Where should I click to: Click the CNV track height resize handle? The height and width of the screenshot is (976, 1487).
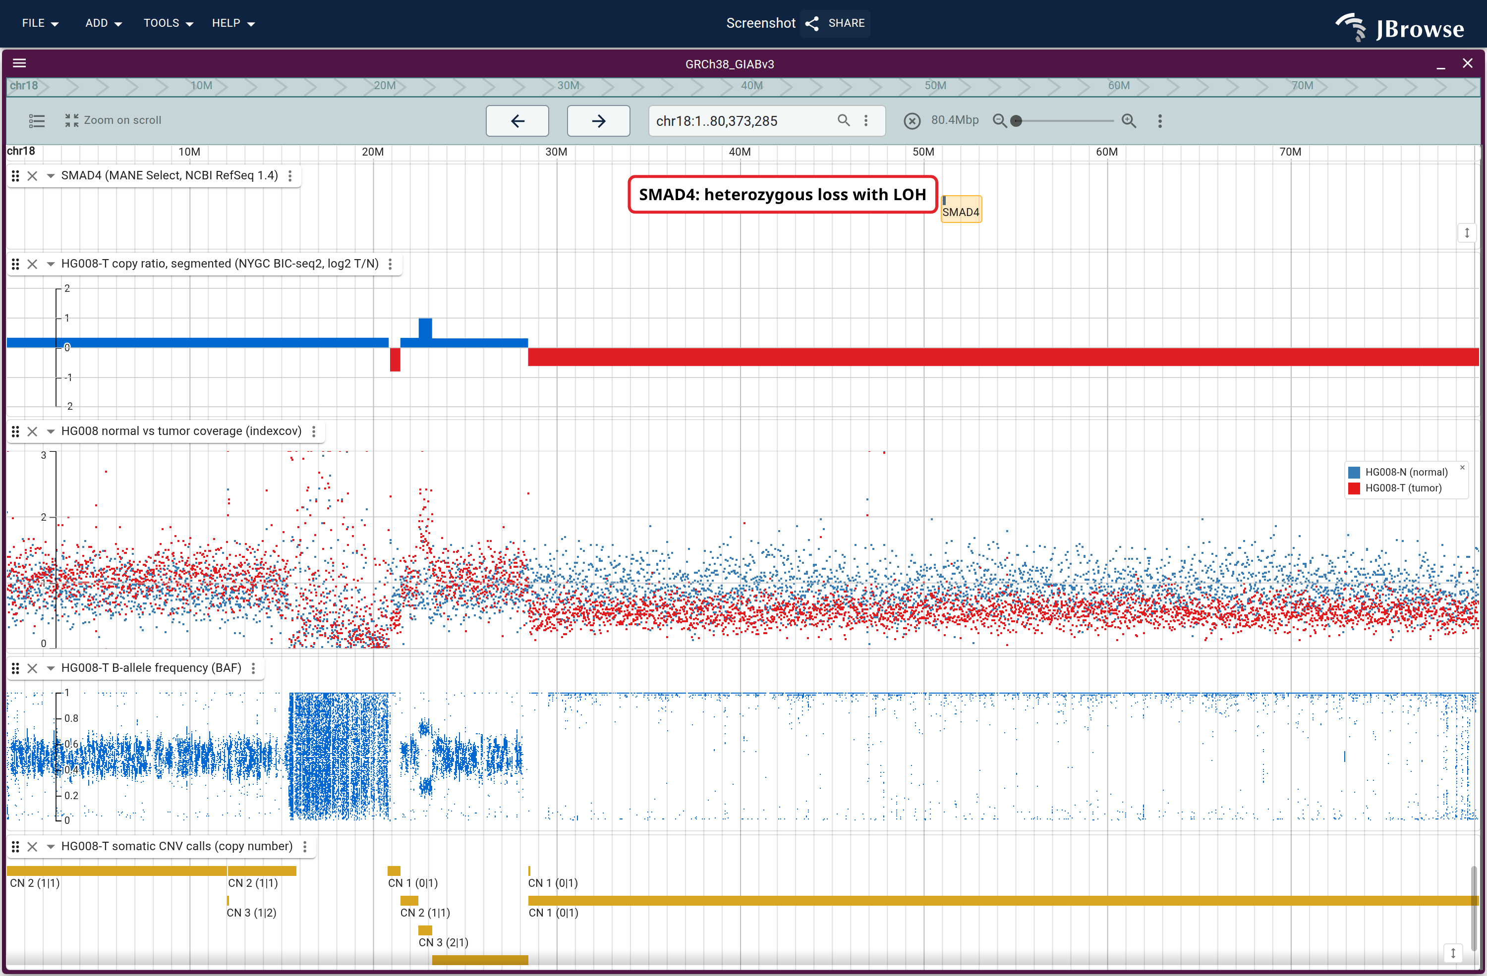click(x=1453, y=953)
